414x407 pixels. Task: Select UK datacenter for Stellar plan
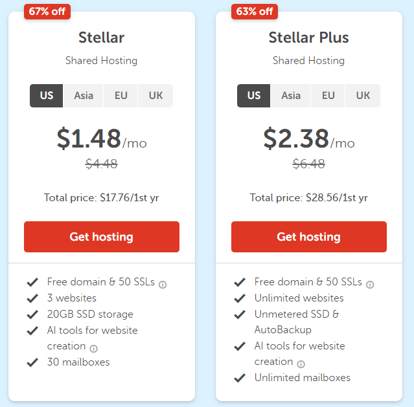[155, 96]
